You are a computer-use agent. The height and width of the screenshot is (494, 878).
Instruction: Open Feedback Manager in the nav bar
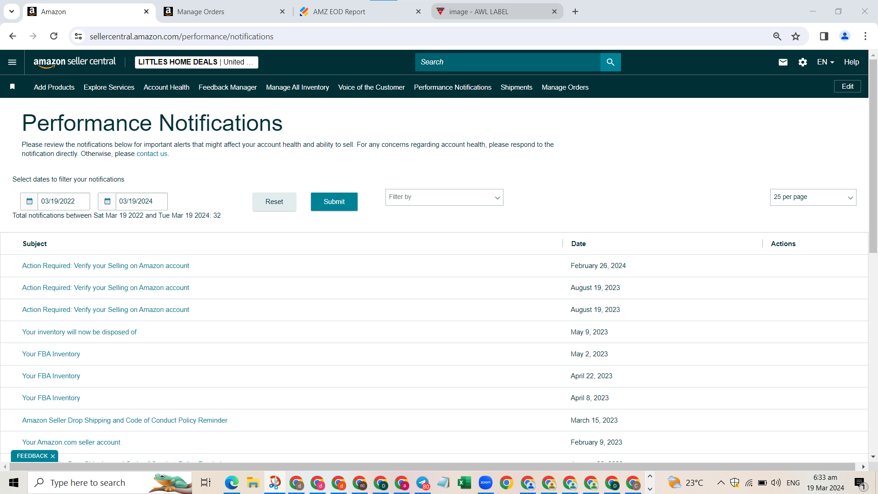point(227,87)
